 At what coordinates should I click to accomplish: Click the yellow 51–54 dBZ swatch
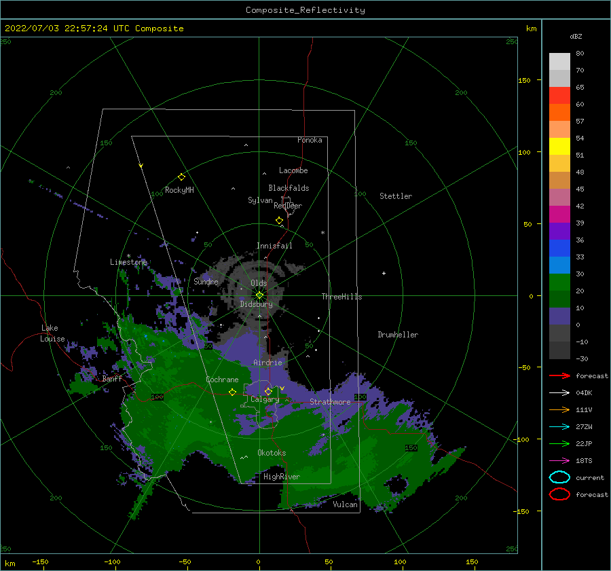coord(559,147)
